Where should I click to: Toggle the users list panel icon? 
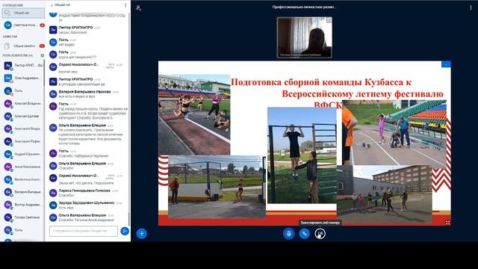click(138, 8)
